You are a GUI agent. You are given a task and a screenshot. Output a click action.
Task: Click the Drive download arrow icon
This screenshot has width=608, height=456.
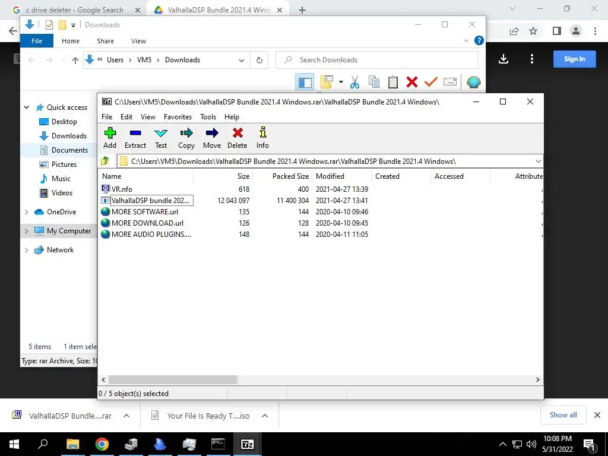point(503,59)
